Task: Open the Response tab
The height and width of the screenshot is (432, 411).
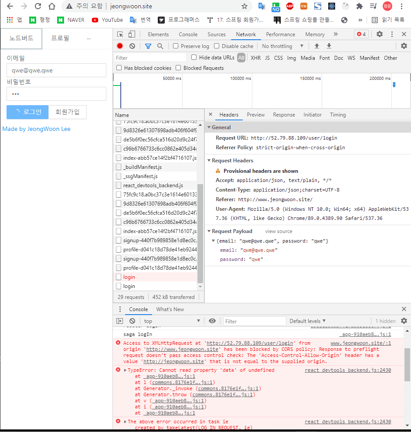Action: tap(284, 115)
